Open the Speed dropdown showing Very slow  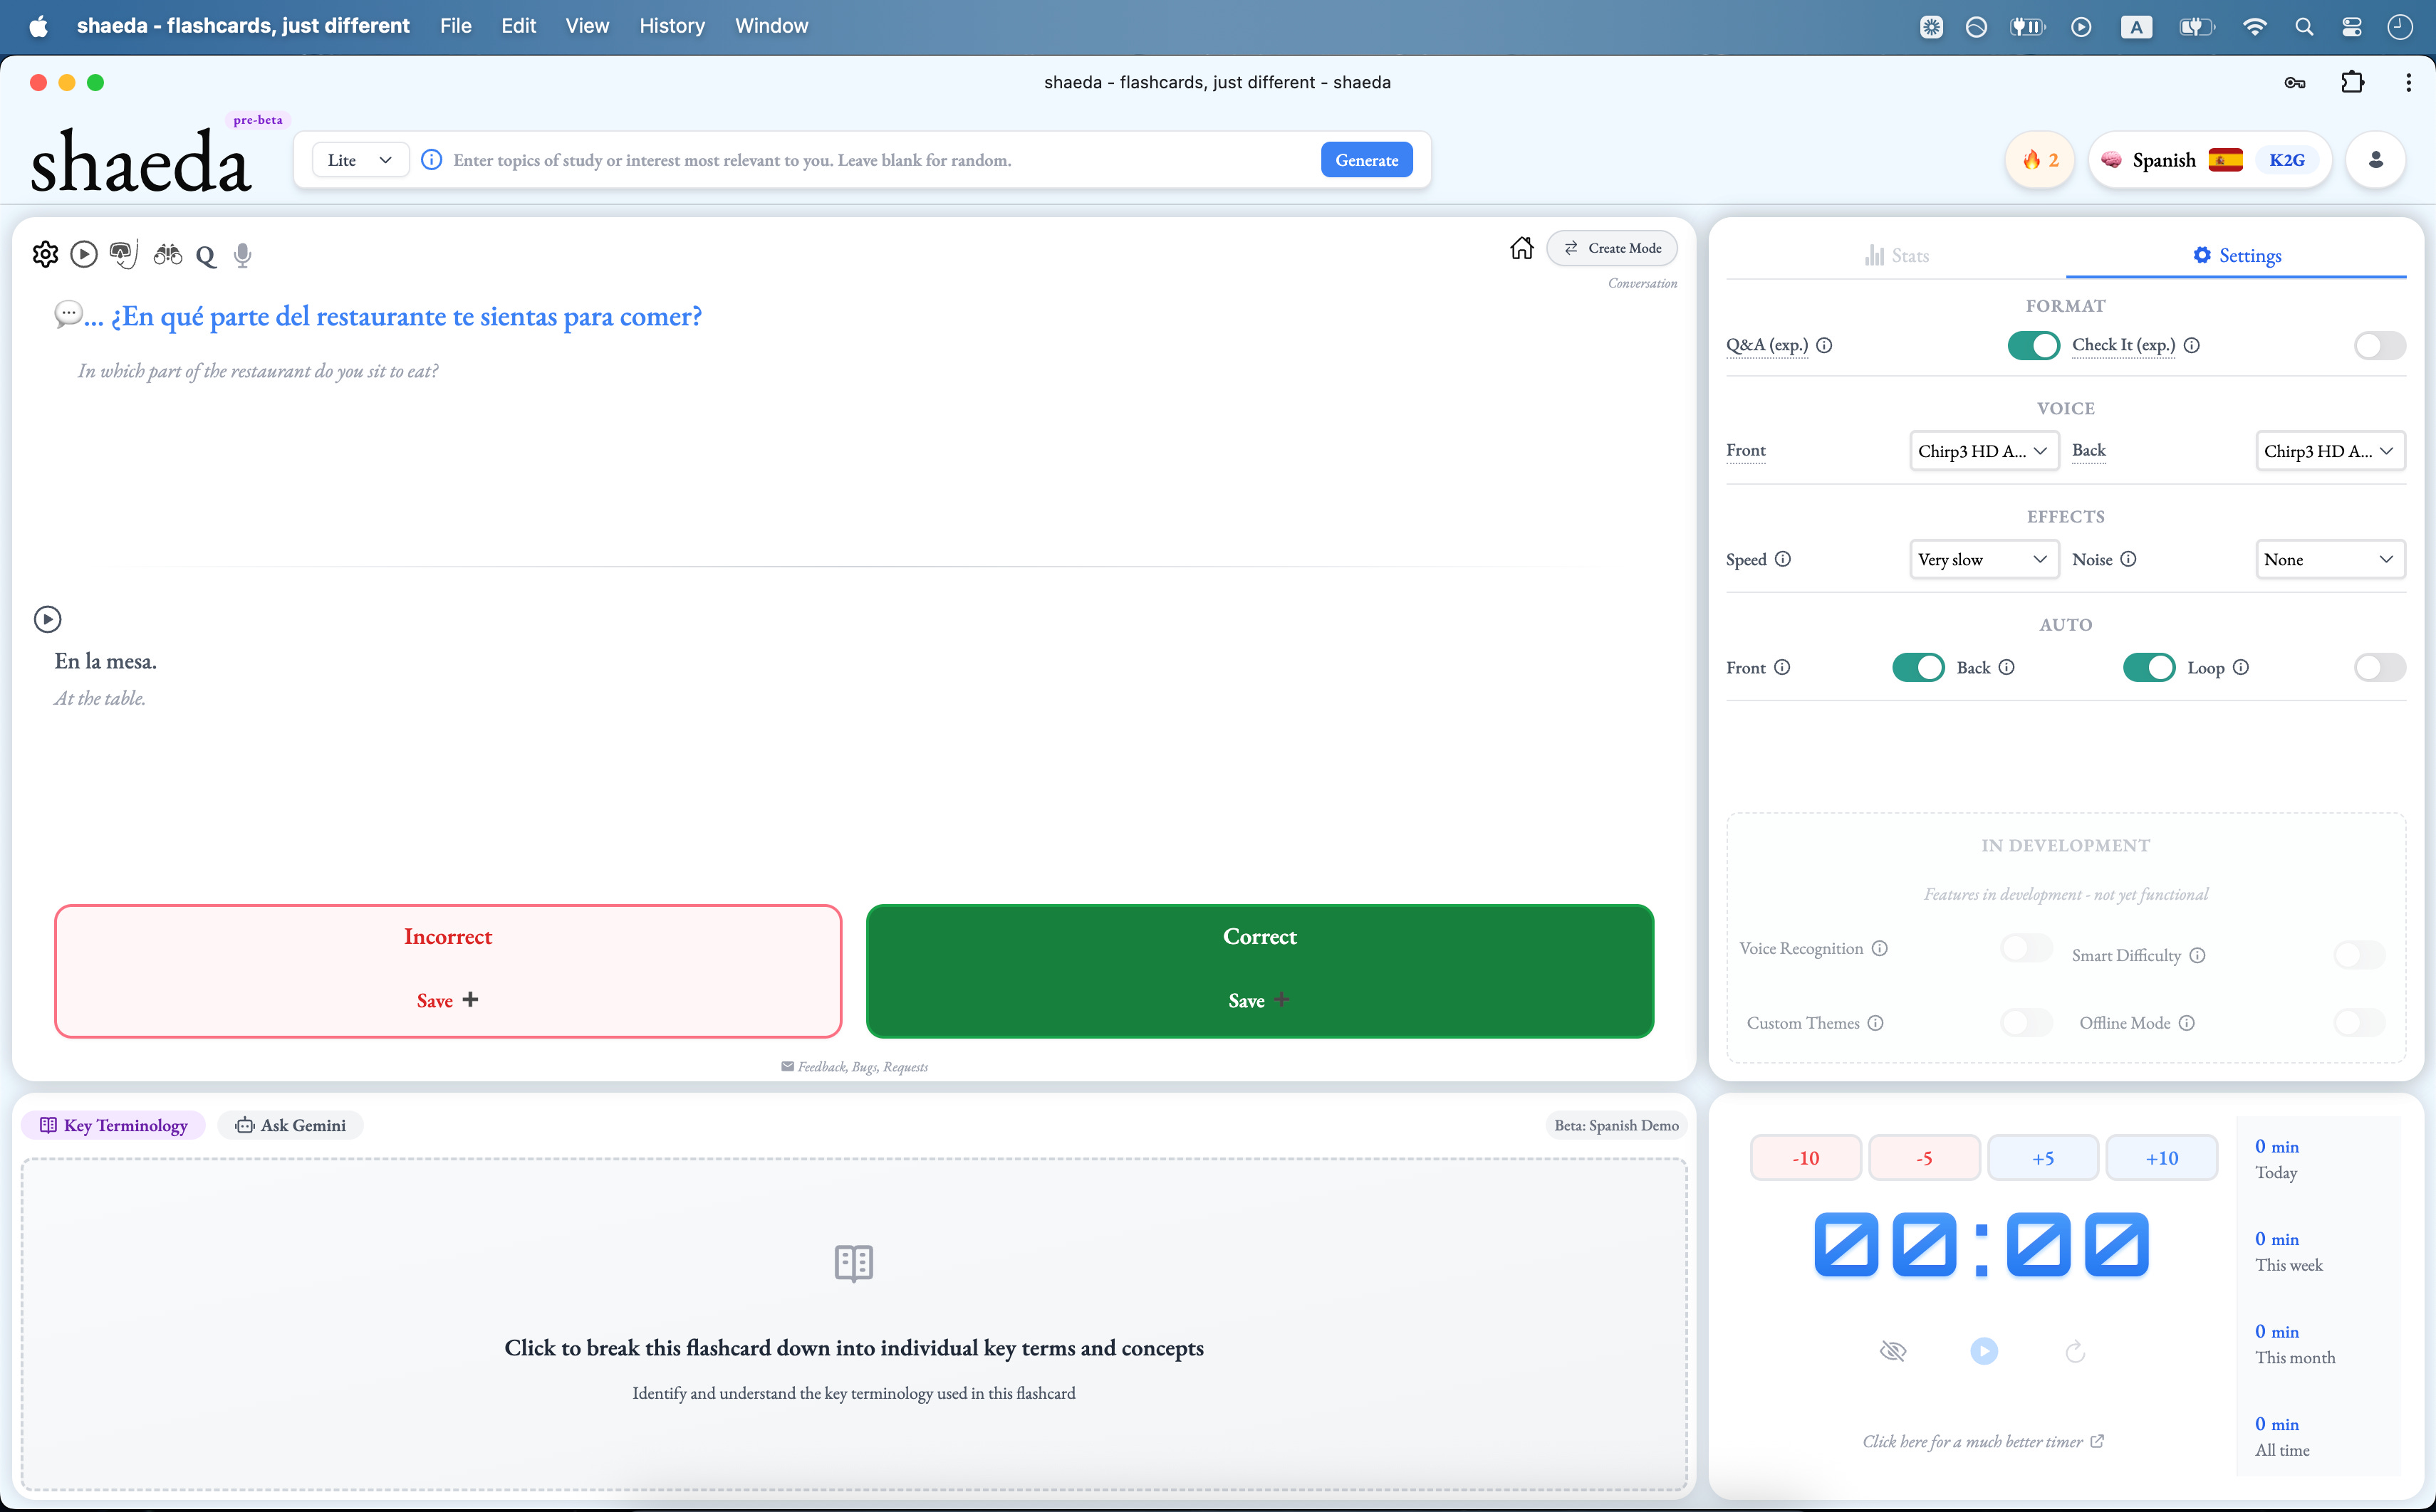[x=1983, y=559]
